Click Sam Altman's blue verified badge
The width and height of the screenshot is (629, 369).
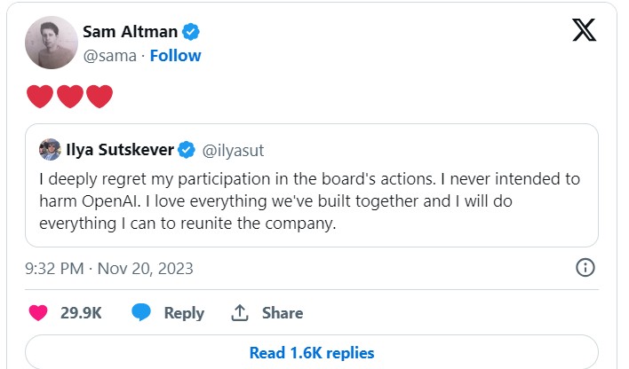[x=191, y=32]
